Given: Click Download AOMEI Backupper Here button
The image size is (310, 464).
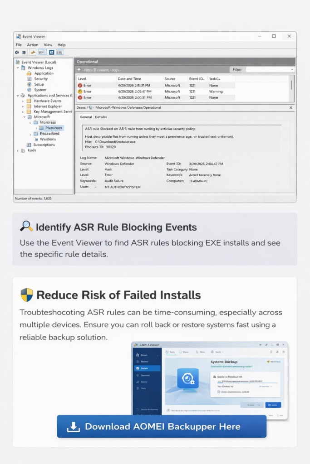Looking at the screenshot, I should pos(162,426).
